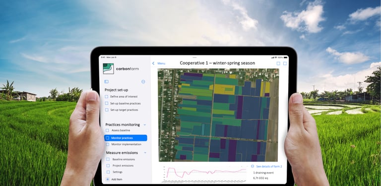Tap the back chevron beside Menu
This screenshot has height=186, width=381.
click(153, 63)
